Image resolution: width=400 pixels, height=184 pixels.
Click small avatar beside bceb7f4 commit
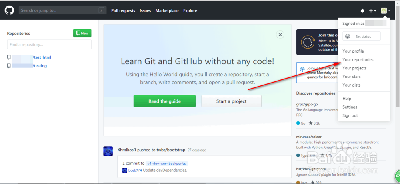click(x=125, y=170)
